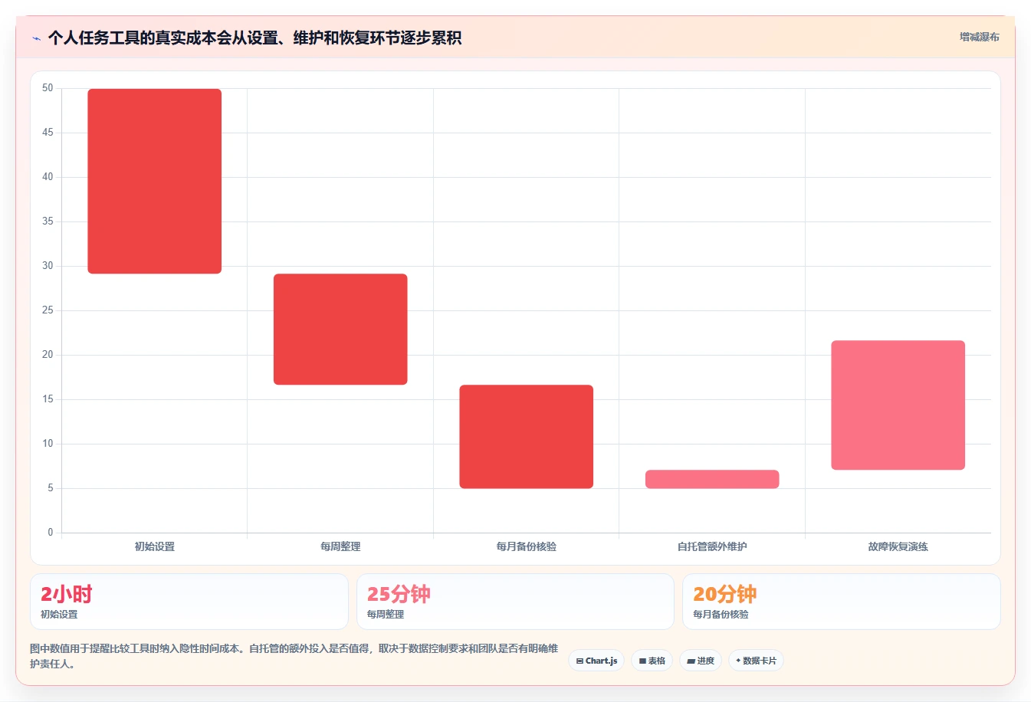Click the 初始设置 x-axis label
The height and width of the screenshot is (702, 1031).
coord(155,546)
